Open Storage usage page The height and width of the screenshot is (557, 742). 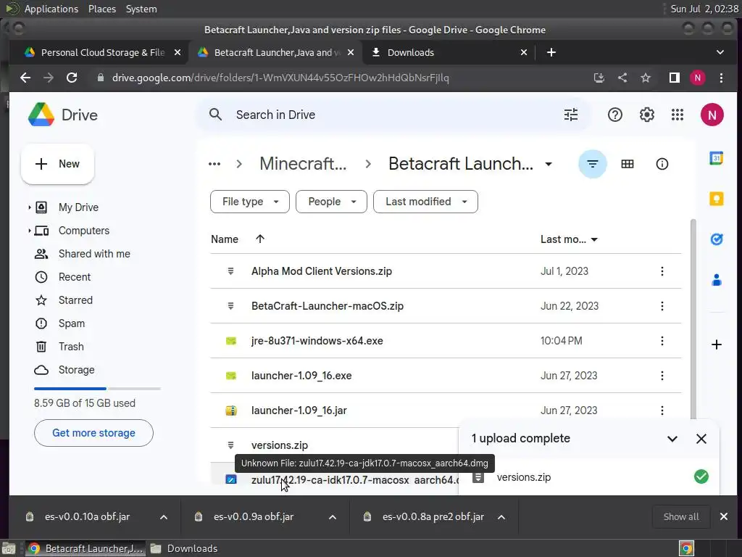[76, 370]
